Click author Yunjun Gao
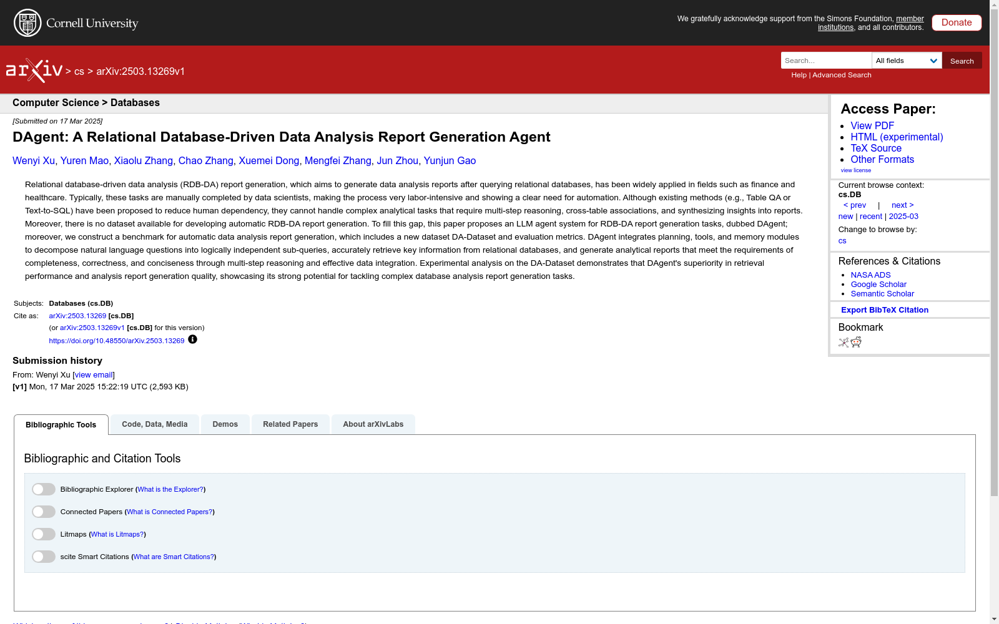The image size is (999, 624). click(450, 161)
